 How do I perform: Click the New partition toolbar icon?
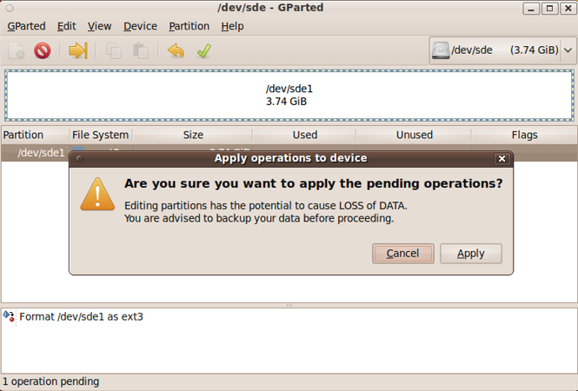16,50
